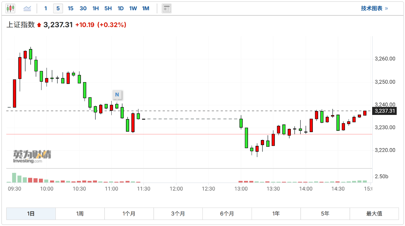Show the 3个月 time range

(x=178, y=214)
